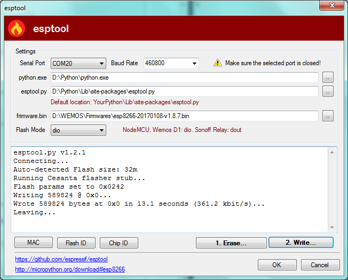This screenshot has width=348, height=280.
Task: Open the Flash Mode dio dropdown
Action: click(78, 130)
